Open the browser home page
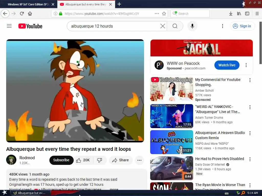 [x=30, y=14]
